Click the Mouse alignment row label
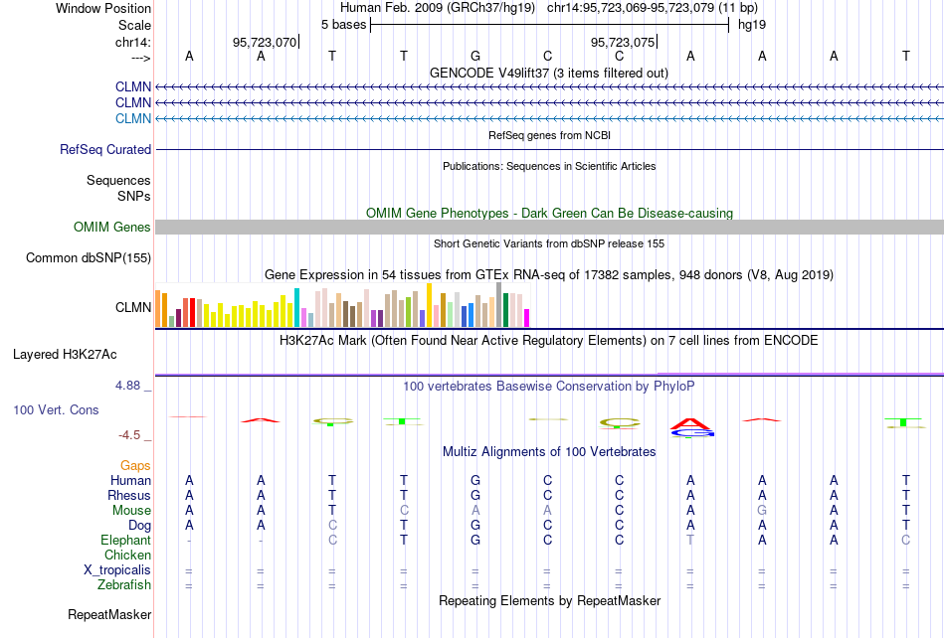Image resolution: width=945 pixels, height=638 pixels. click(x=131, y=511)
